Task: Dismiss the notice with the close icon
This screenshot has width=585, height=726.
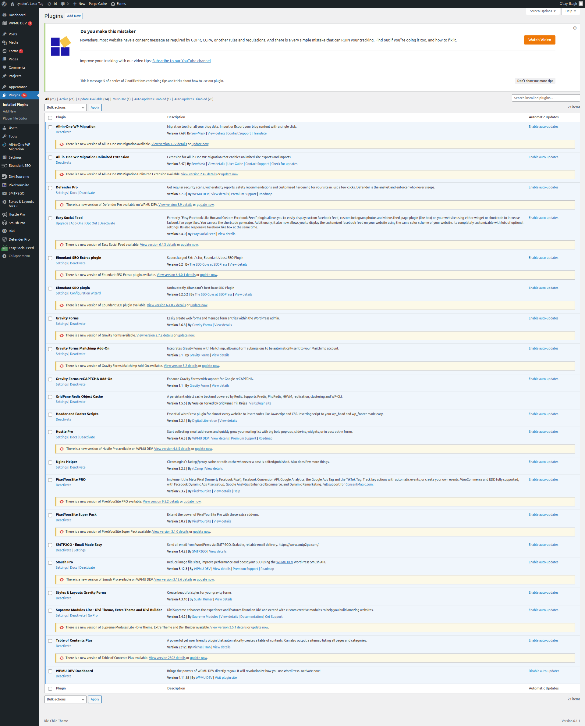Action: click(x=575, y=28)
